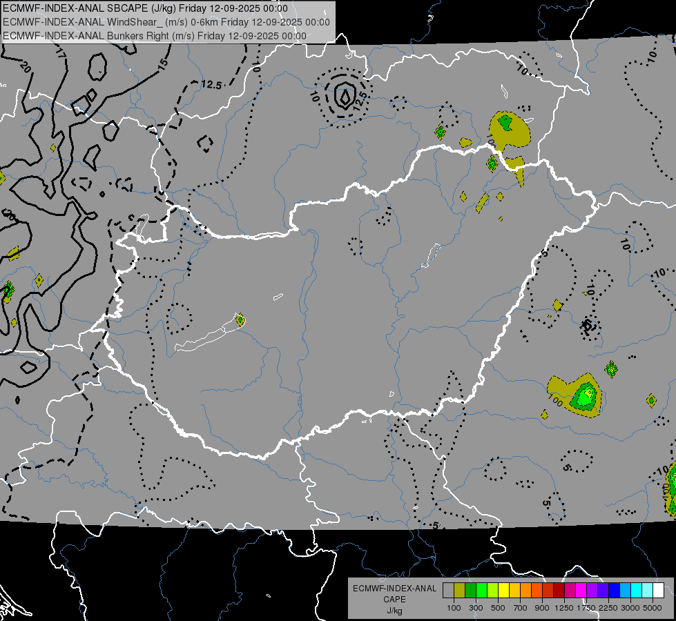Screen dimensions: 676x621
Task: Click the 2250 value under the color bar
Action: [608, 608]
